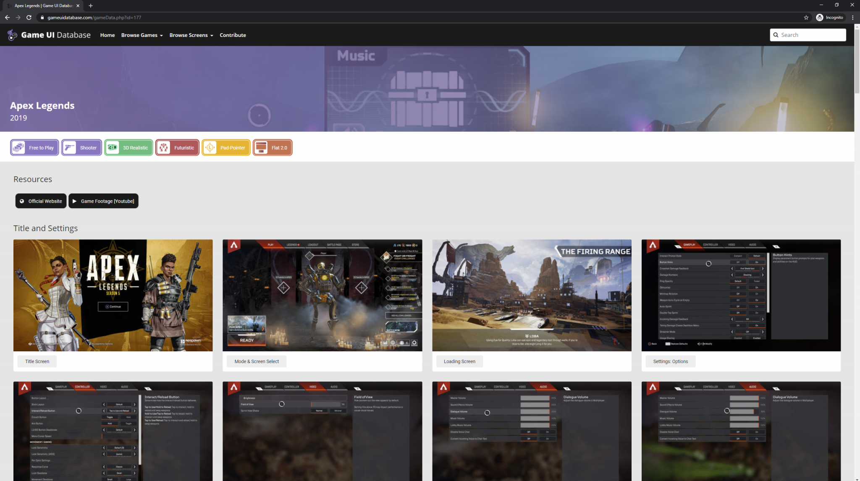Click the 3D Realistic glasses icon

point(112,147)
